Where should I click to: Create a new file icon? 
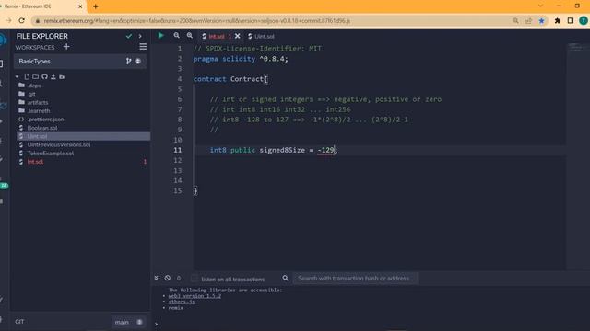point(27,76)
